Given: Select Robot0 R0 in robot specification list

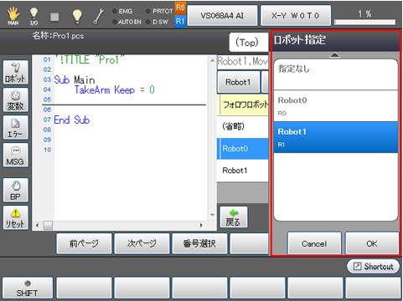Looking at the screenshot, I should pyautogui.click(x=336, y=106).
